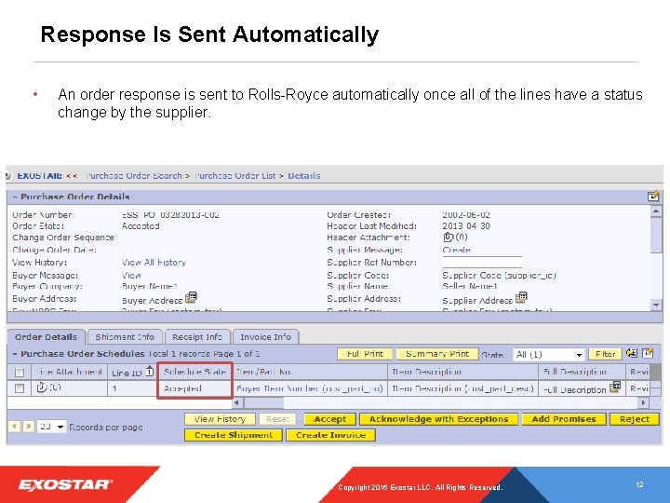Go to previous page arrow in pager
This screenshot has height=503, width=670.
(x=15, y=426)
